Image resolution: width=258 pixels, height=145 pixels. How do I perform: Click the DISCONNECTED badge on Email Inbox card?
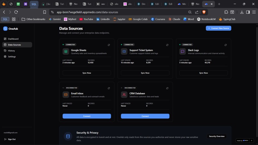point(72,88)
